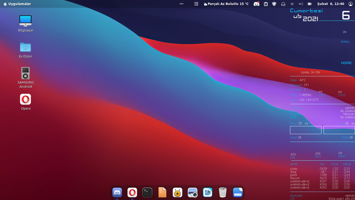Show the app grid from top panel
Image resolution: width=355 pixels, height=200 pixels.
[x=196, y=4]
